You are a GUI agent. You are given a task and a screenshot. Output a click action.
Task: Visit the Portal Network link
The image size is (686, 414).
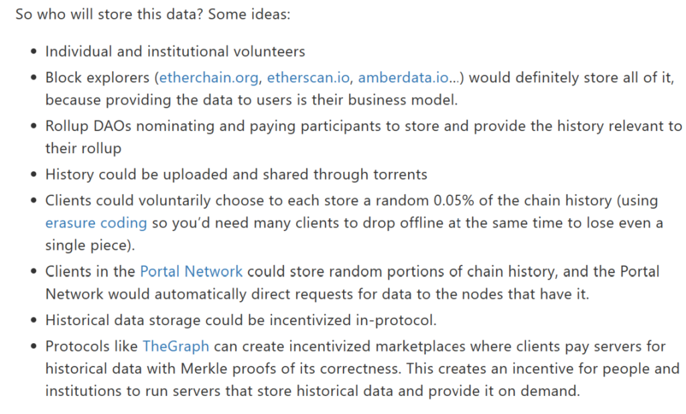191,272
